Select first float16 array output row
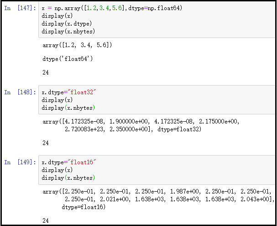 pos(157,192)
